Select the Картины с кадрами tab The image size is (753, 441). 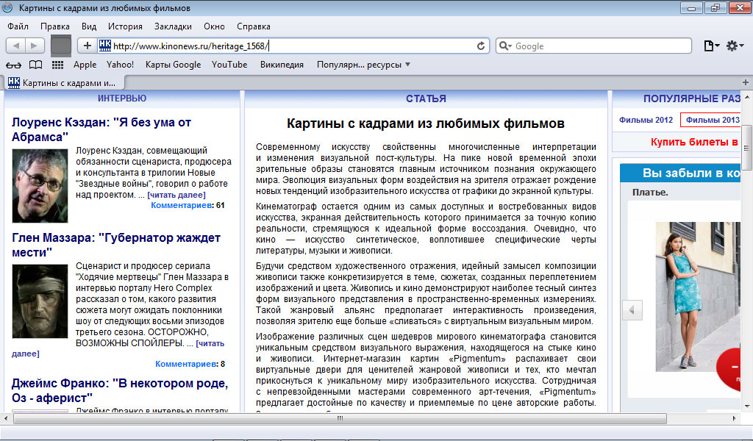pos(63,82)
